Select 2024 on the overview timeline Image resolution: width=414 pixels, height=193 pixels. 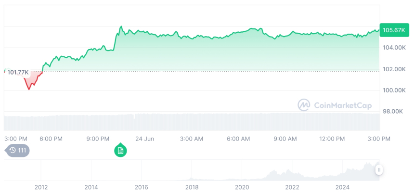342,187
